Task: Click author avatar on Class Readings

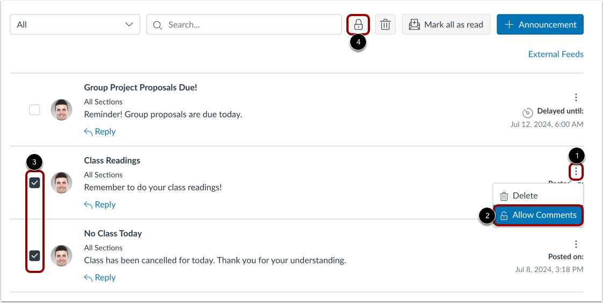Action: point(61,183)
